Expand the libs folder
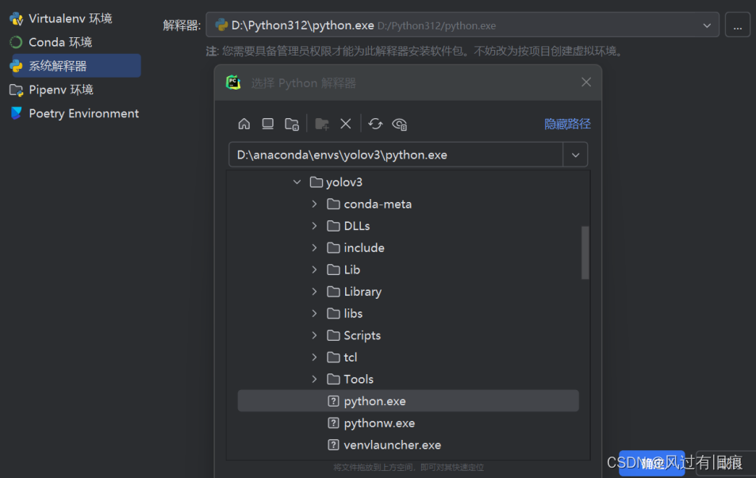Image resolution: width=756 pixels, height=478 pixels. (314, 314)
